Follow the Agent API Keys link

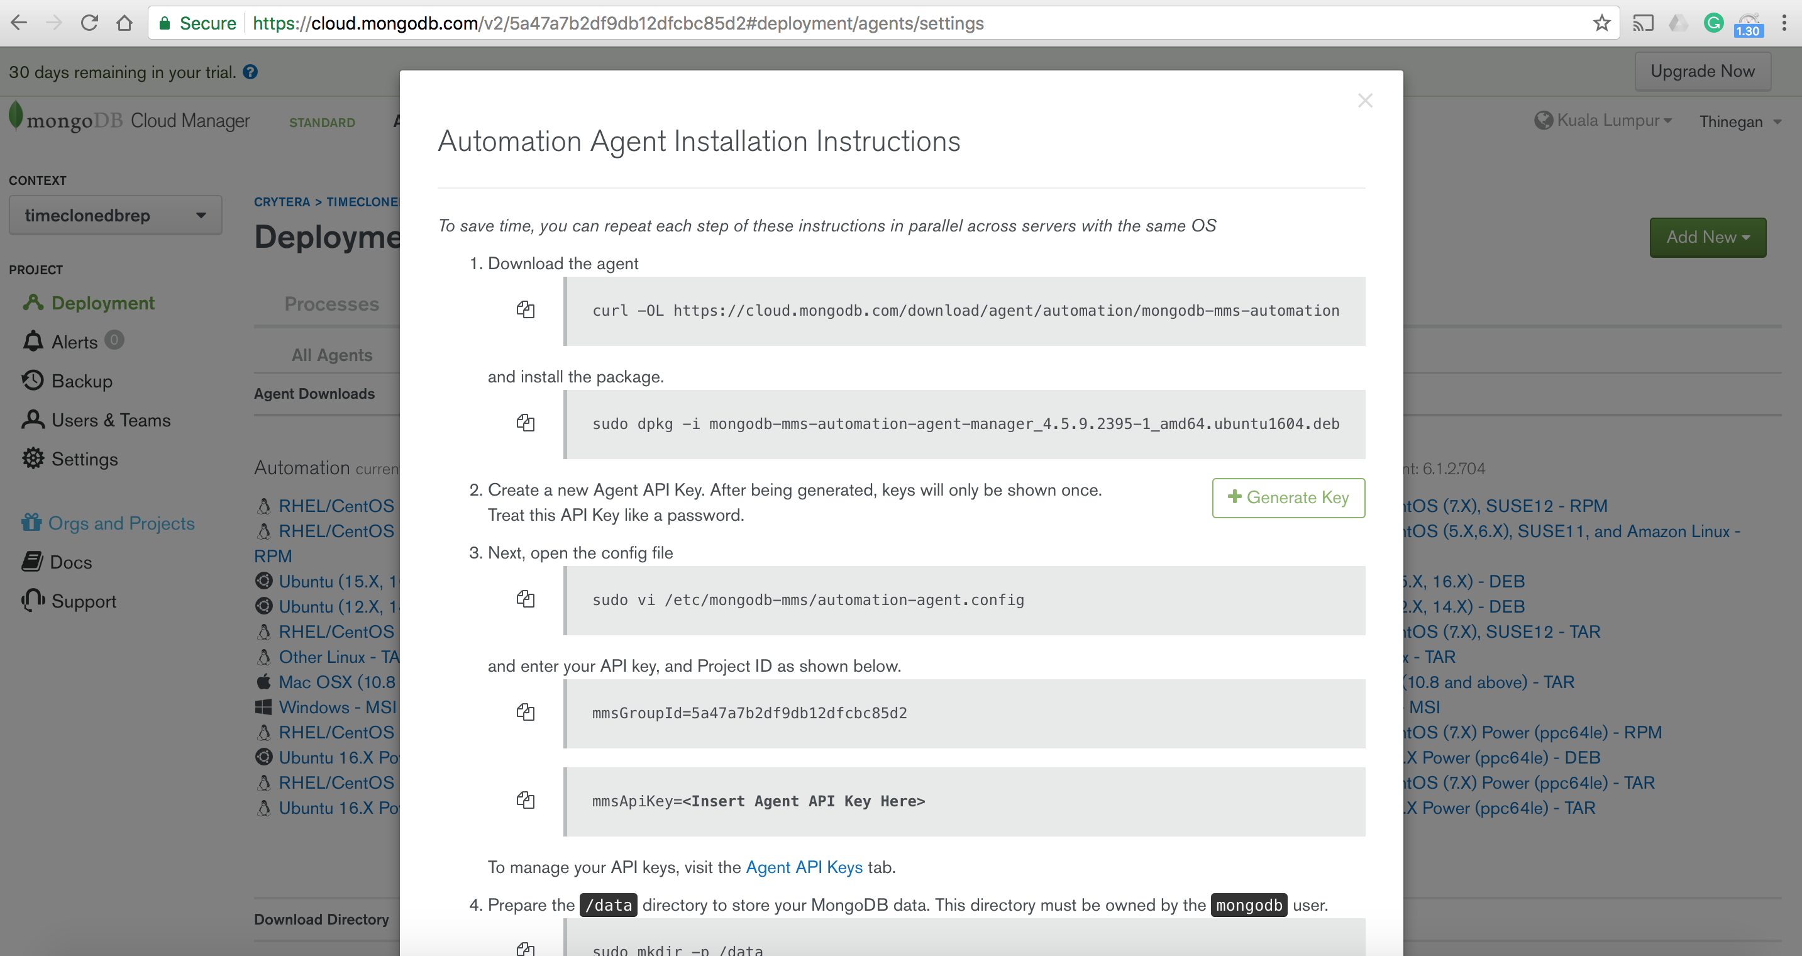click(x=804, y=867)
